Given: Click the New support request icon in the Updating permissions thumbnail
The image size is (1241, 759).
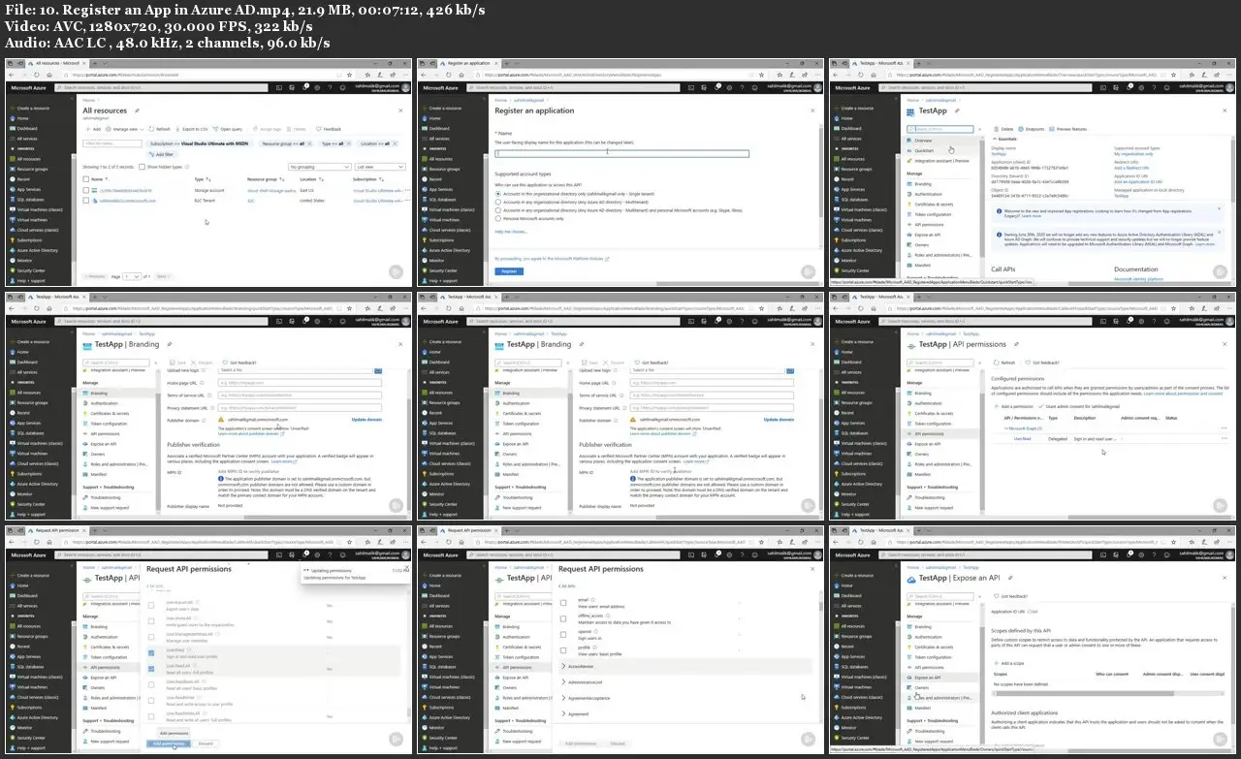Looking at the screenshot, I should (x=86, y=741).
